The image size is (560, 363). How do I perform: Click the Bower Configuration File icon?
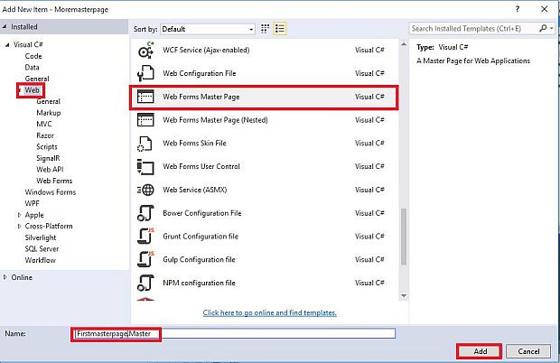[145, 213]
